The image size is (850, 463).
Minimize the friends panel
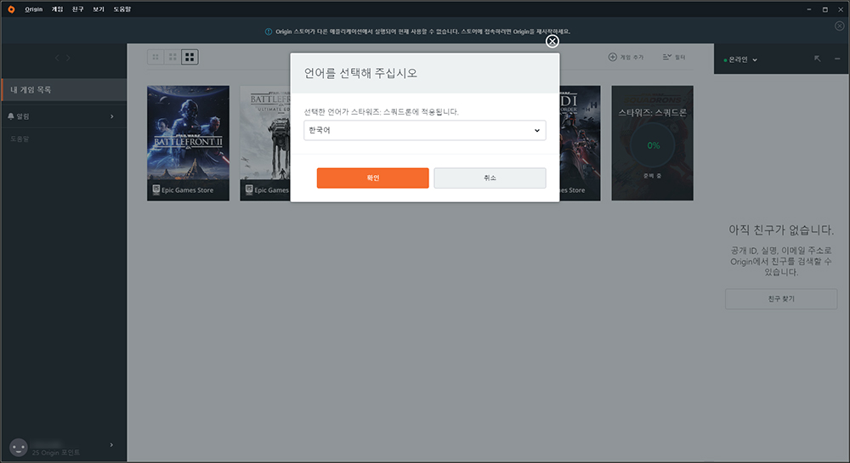(837, 59)
